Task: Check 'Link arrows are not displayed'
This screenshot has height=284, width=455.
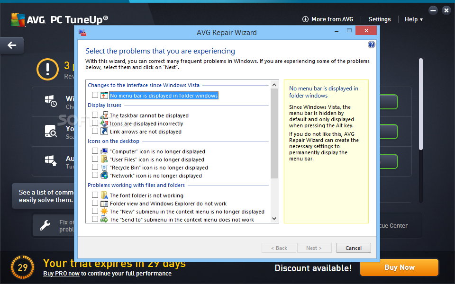Action: point(95,131)
